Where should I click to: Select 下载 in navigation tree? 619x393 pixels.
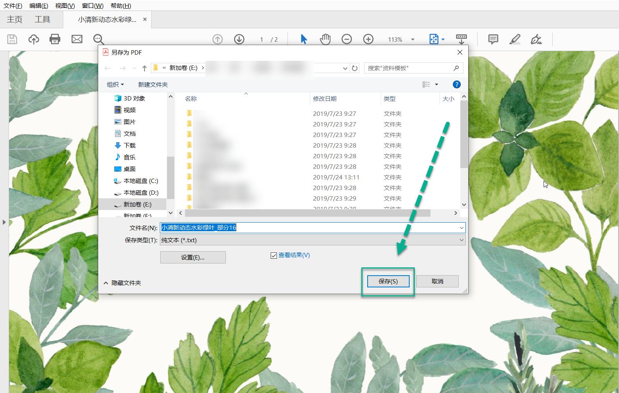[125, 145]
